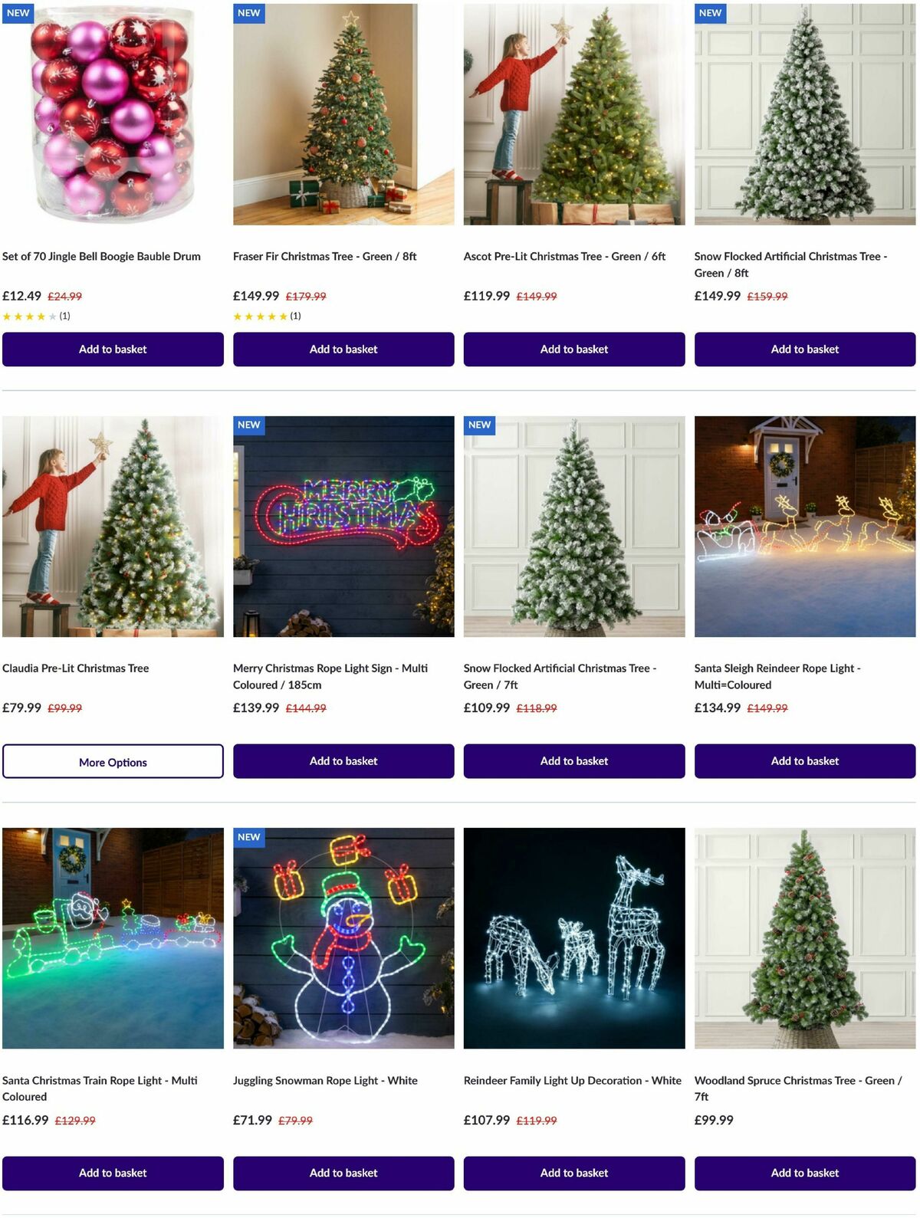
Task: Open the bauble drum product image
Action: (x=113, y=113)
